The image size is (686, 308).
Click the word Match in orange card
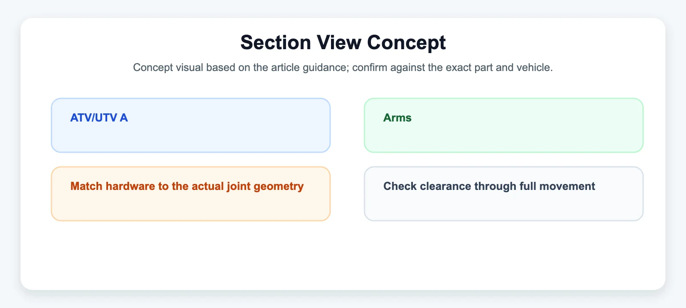86,187
